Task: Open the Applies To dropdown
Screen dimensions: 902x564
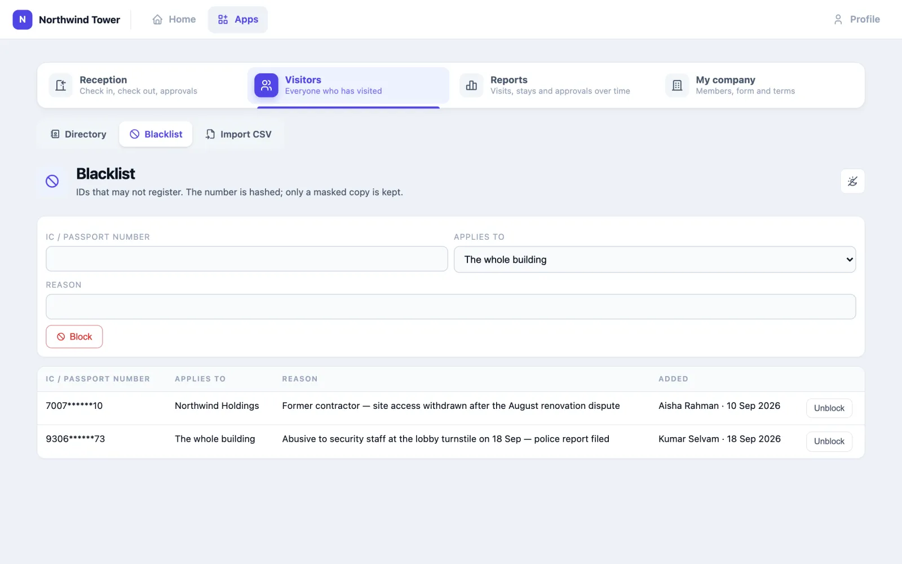Action: point(655,259)
